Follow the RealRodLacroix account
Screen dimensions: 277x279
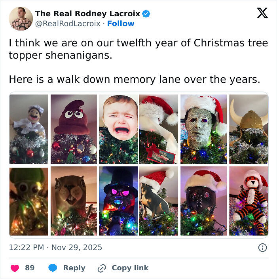(x=121, y=23)
